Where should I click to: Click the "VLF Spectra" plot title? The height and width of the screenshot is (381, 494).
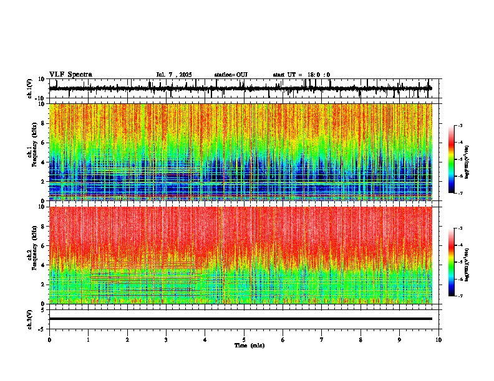click(70, 75)
